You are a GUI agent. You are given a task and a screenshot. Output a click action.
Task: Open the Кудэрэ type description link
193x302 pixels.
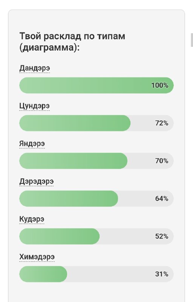[32, 219]
